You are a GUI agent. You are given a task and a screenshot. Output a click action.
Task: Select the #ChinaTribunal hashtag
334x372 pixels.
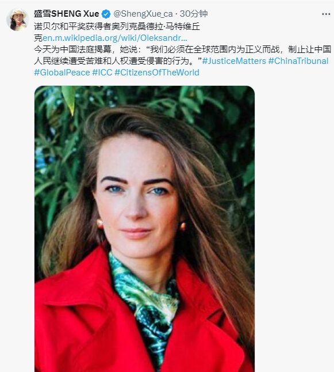click(298, 61)
